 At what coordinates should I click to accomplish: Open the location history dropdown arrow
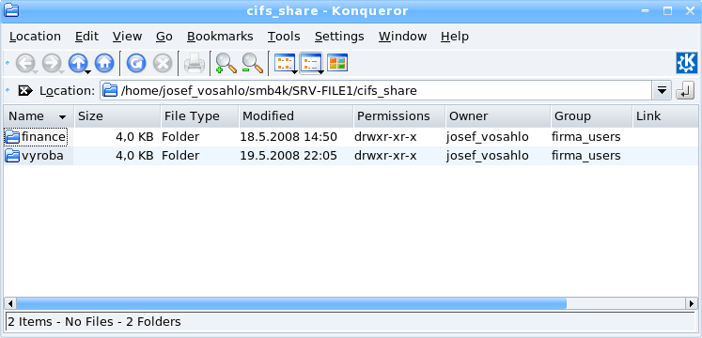click(662, 91)
